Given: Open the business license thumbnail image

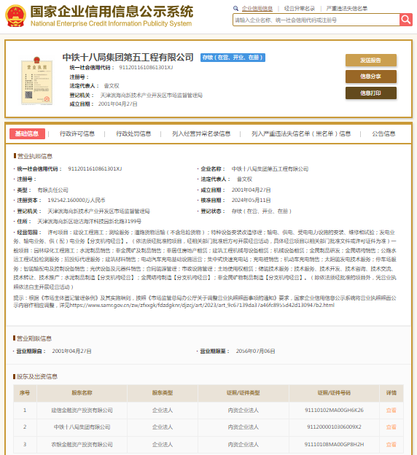Looking at the screenshot, I should point(37,81).
